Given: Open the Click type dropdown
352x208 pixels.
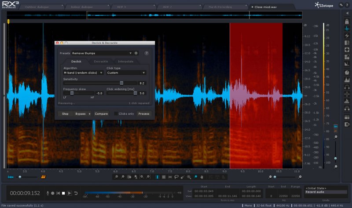Looking at the screenshot, I should click(126, 73).
